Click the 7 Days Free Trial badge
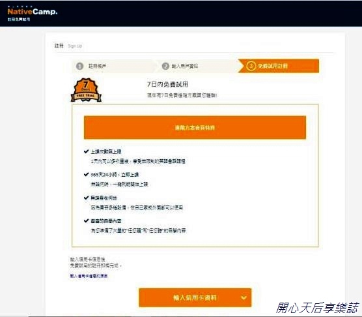Image resolution: width=362 pixels, height=317 pixels. [x=86, y=90]
